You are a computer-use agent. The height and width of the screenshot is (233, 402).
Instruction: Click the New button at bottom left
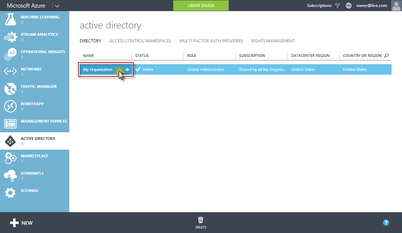[21, 223]
